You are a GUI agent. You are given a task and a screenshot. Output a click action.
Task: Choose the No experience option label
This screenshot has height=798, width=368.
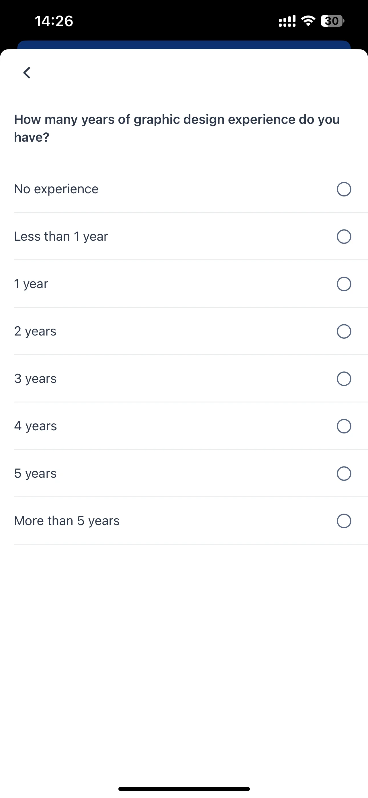coord(56,189)
